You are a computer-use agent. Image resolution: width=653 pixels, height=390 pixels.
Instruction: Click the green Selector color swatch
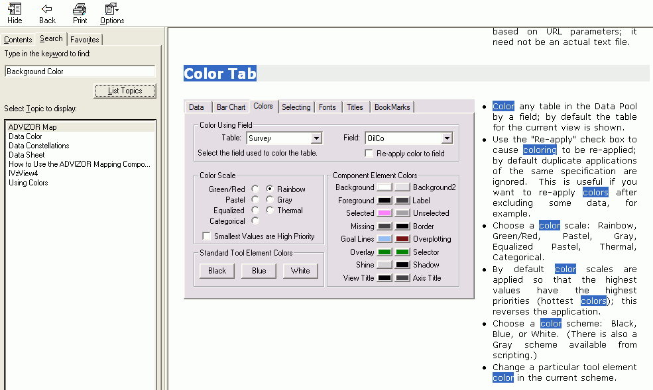(x=402, y=252)
